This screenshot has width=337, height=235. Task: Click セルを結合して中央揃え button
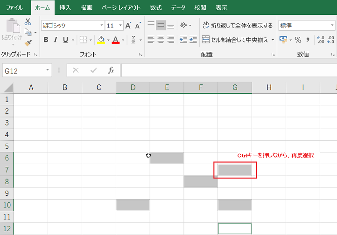tap(235, 40)
